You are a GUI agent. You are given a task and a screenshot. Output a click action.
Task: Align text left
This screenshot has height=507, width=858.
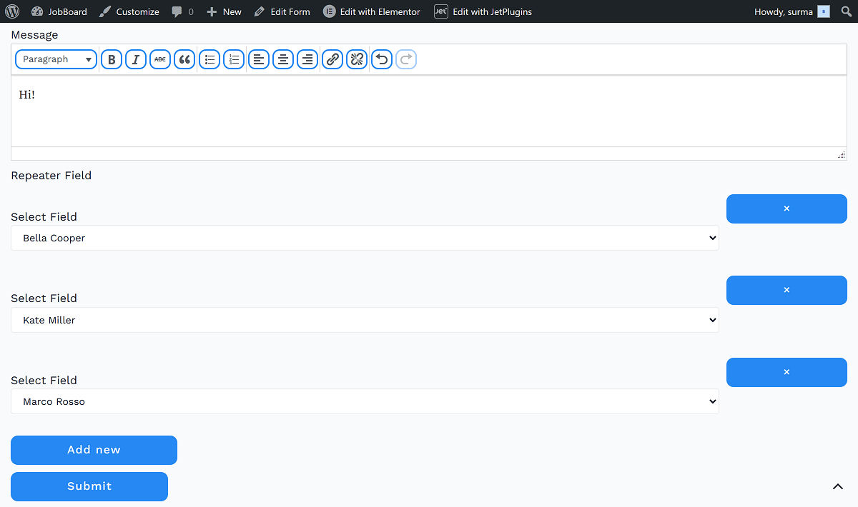[259, 59]
